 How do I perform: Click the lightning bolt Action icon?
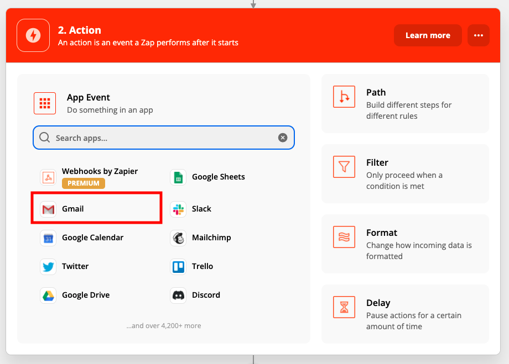point(33,35)
